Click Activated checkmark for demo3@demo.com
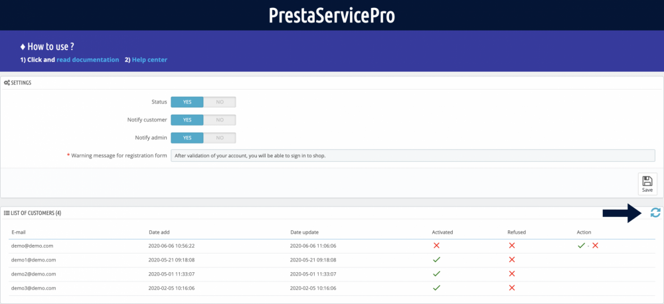This screenshot has height=304, width=664. [x=436, y=288]
